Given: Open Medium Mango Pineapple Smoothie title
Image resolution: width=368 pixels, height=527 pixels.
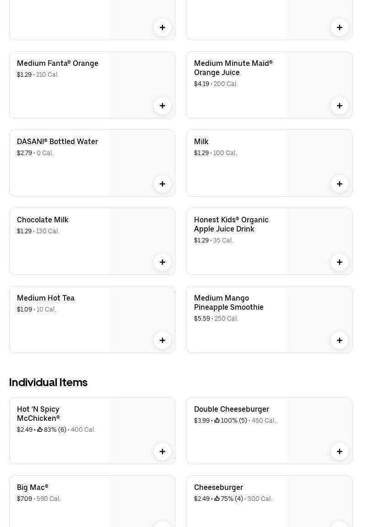Looking at the screenshot, I should [x=228, y=303].
